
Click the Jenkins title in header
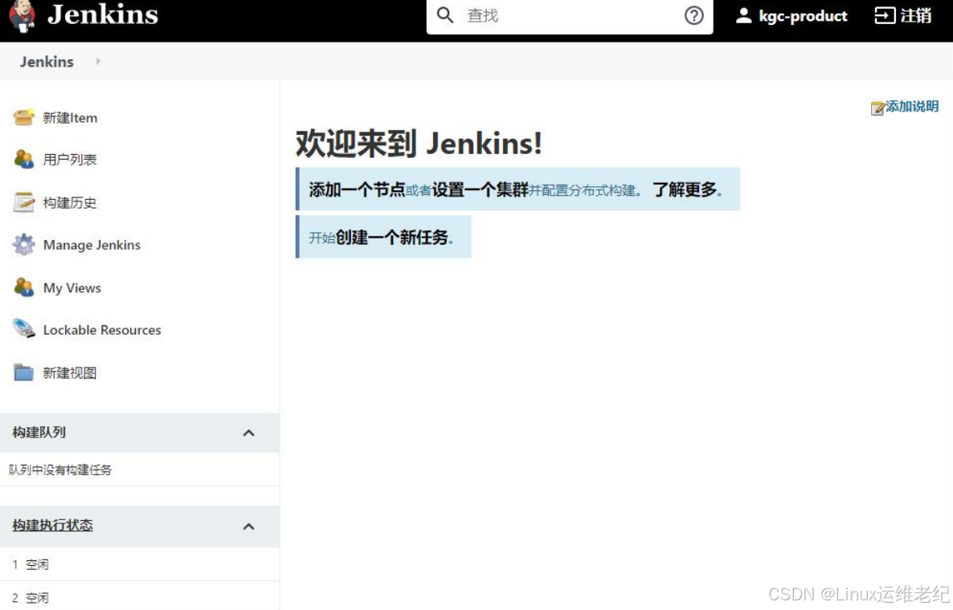[103, 14]
